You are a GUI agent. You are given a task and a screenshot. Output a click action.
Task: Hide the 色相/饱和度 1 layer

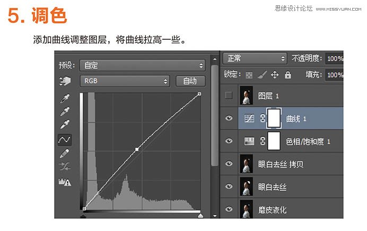pos(229,141)
